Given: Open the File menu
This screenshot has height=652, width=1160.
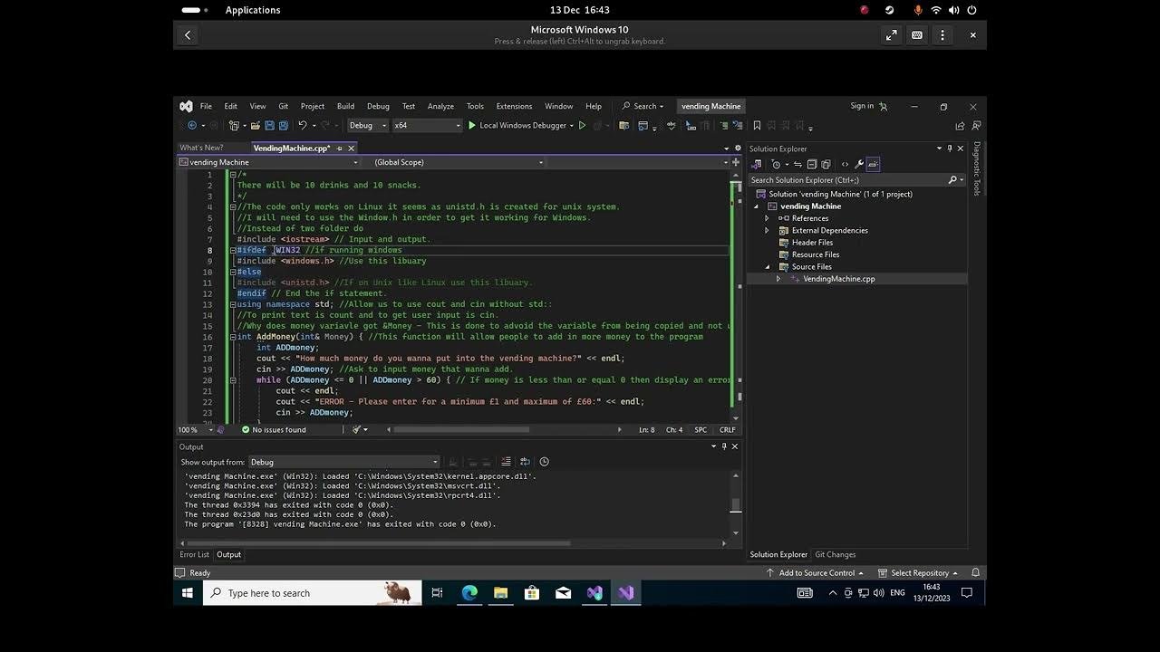Looking at the screenshot, I should point(206,106).
